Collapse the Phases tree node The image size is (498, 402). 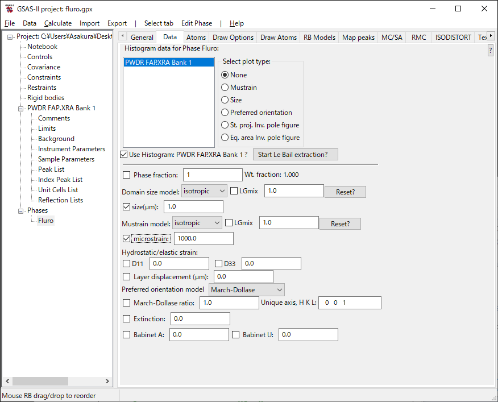[22, 210]
